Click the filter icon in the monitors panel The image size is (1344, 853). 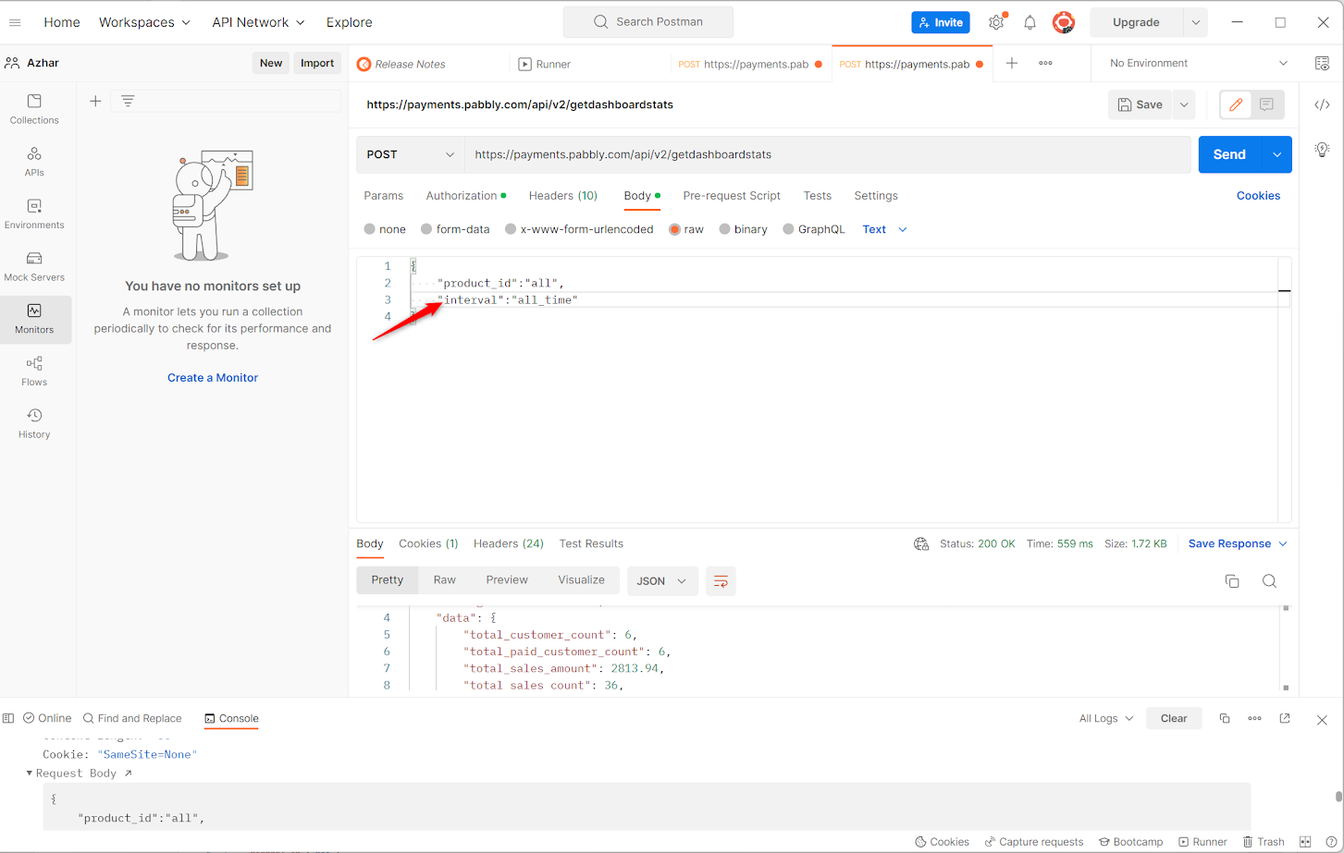pos(128,101)
